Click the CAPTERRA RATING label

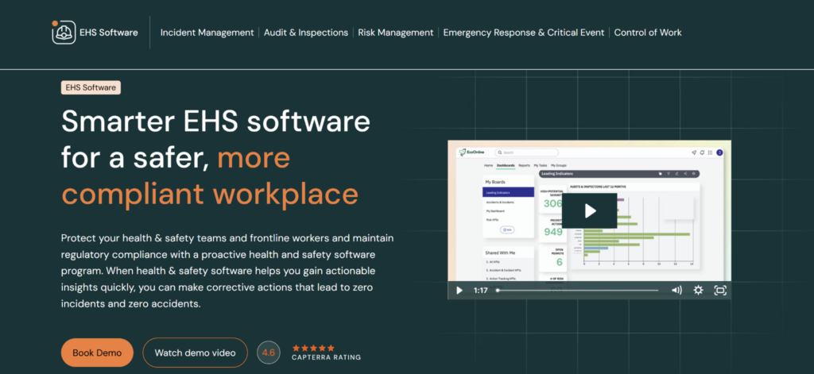(x=326, y=357)
